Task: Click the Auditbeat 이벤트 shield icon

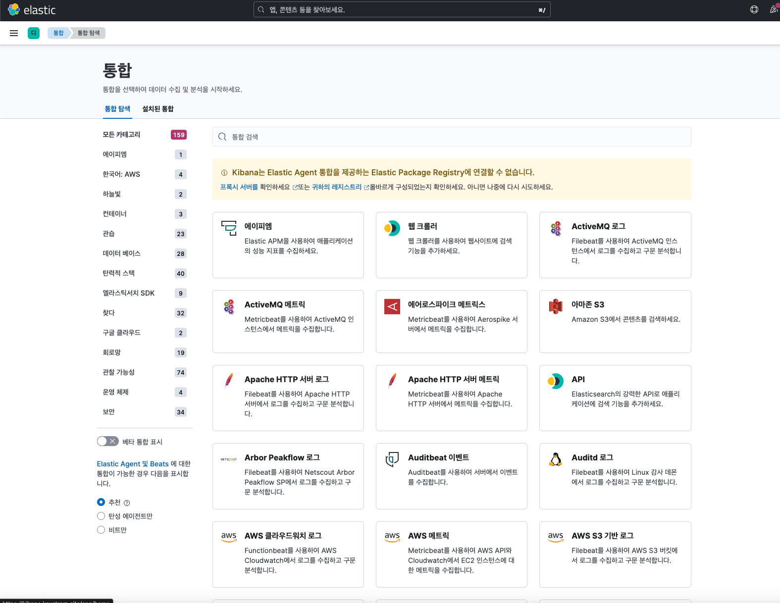Action: (x=392, y=459)
